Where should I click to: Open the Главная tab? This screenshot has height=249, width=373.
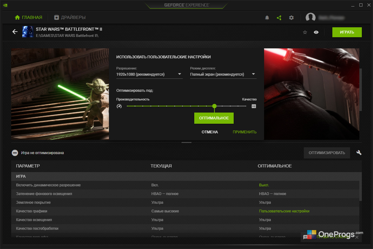(x=28, y=17)
